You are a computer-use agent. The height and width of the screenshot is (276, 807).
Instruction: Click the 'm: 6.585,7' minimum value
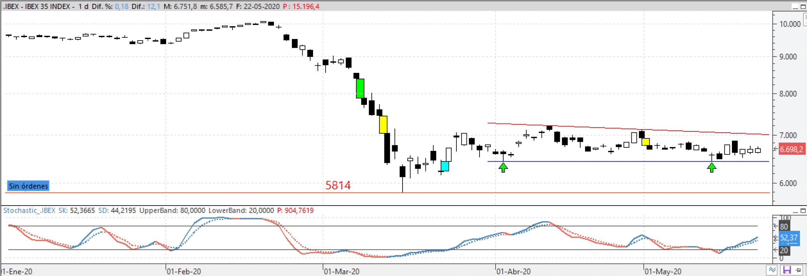(x=217, y=7)
